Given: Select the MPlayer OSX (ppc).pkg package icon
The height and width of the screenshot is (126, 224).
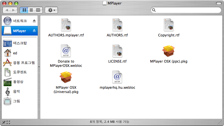Looking at the screenshot, I should [169, 51].
